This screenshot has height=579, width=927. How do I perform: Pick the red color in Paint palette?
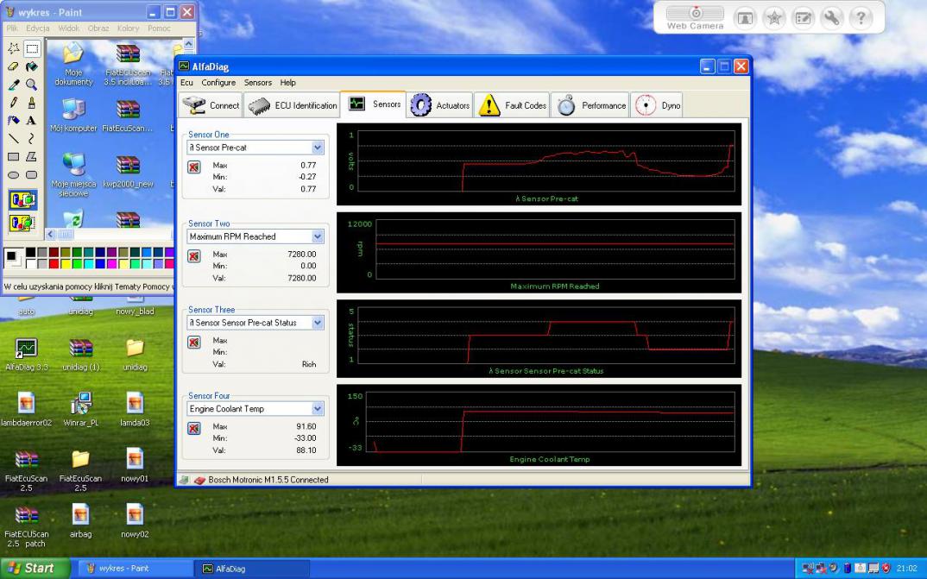(x=54, y=263)
